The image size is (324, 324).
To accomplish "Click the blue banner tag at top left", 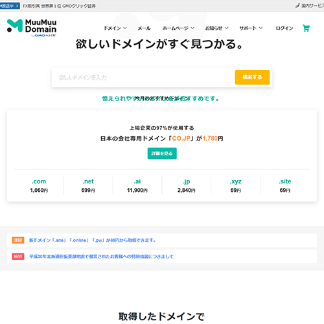I will (10, 6).
